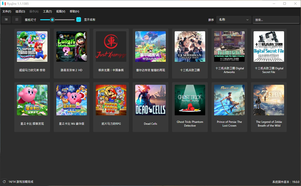This screenshot has height=186, width=301.
Task: Click the Ryujinx logo in title bar
Action: pos(4,4)
